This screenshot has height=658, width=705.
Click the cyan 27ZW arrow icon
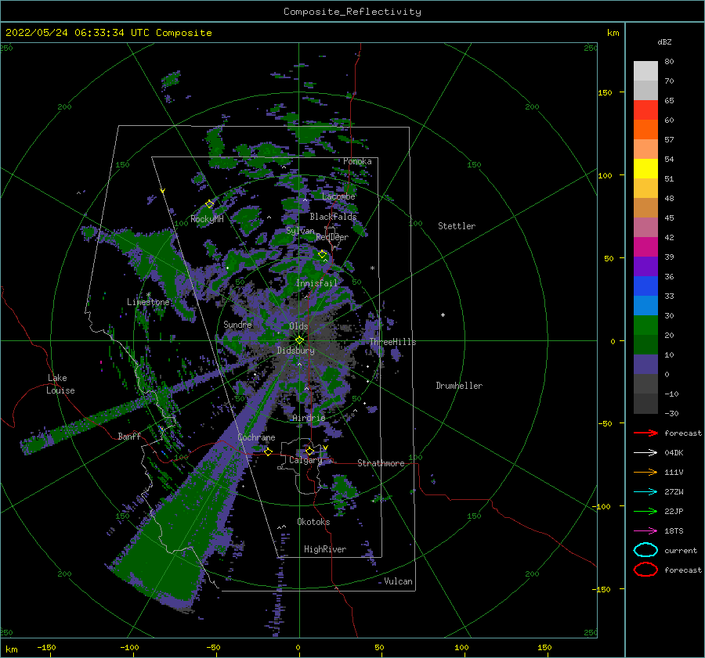click(x=645, y=492)
